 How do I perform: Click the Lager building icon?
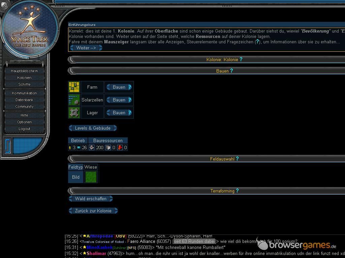click(x=74, y=113)
